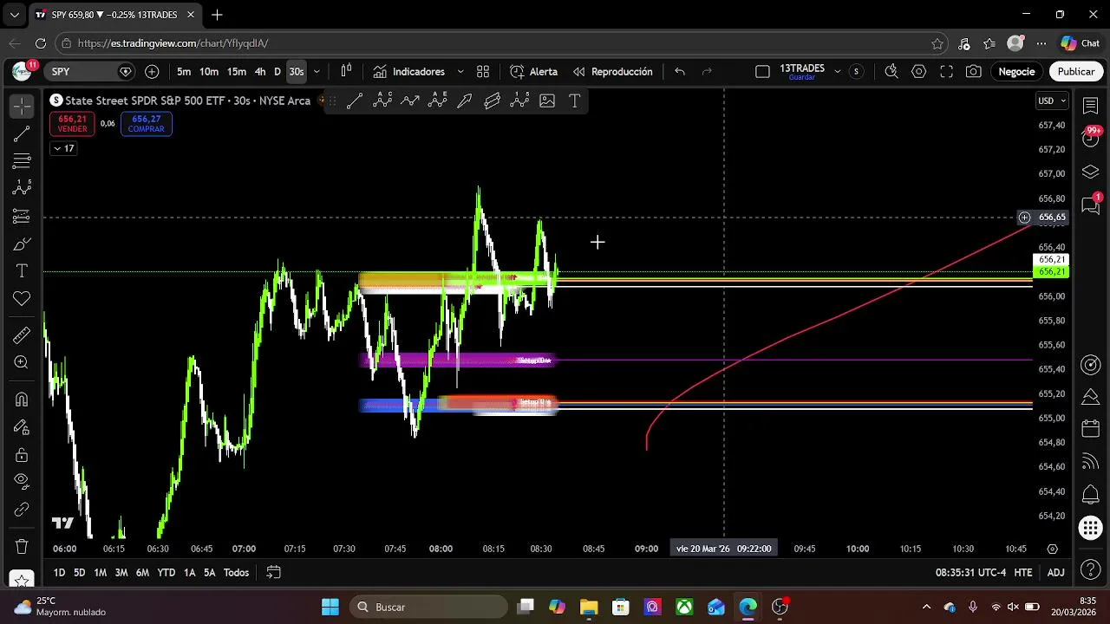Open chart settings hexagon icon

click(x=919, y=71)
